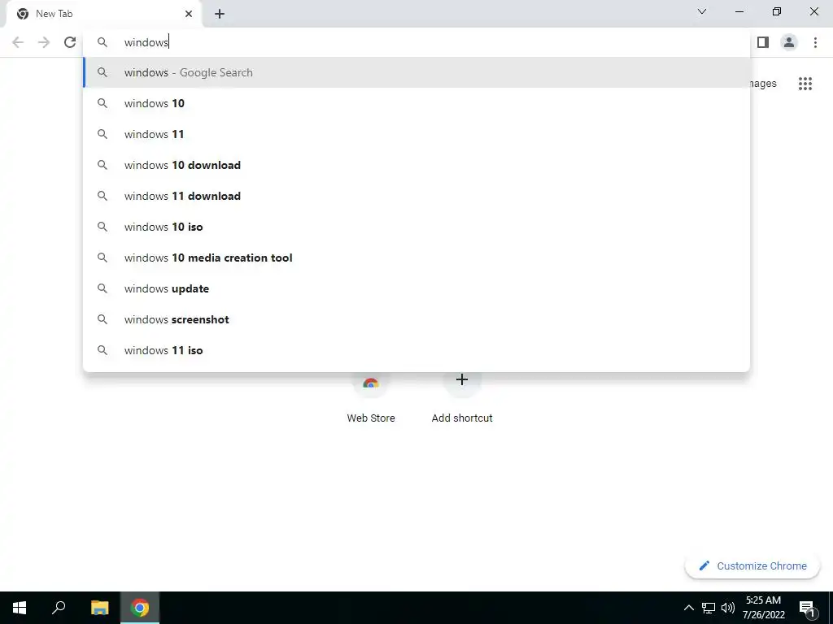Viewport: 833px width, 624px height.
Task: Click the Customize Chrome button
Action: click(x=752, y=565)
